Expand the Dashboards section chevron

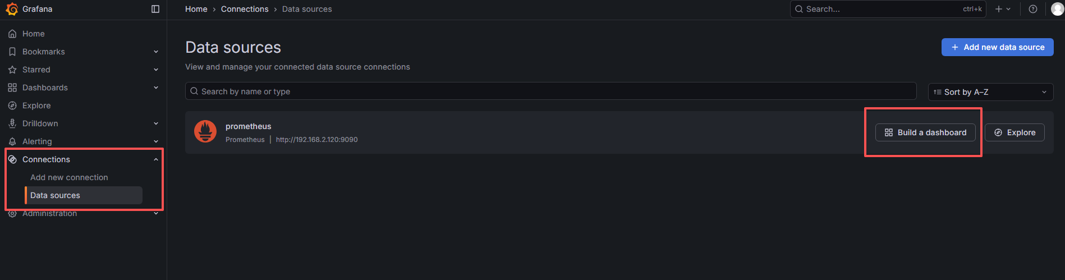click(x=156, y=88)
